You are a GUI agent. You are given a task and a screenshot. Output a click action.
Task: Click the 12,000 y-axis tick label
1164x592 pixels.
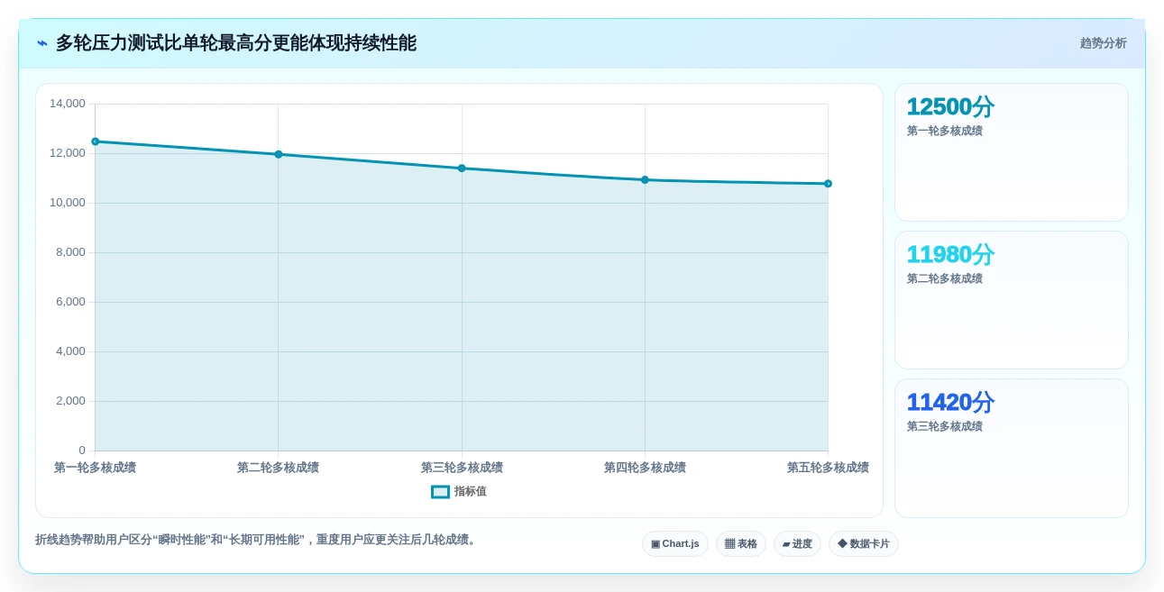pos(68,153)
